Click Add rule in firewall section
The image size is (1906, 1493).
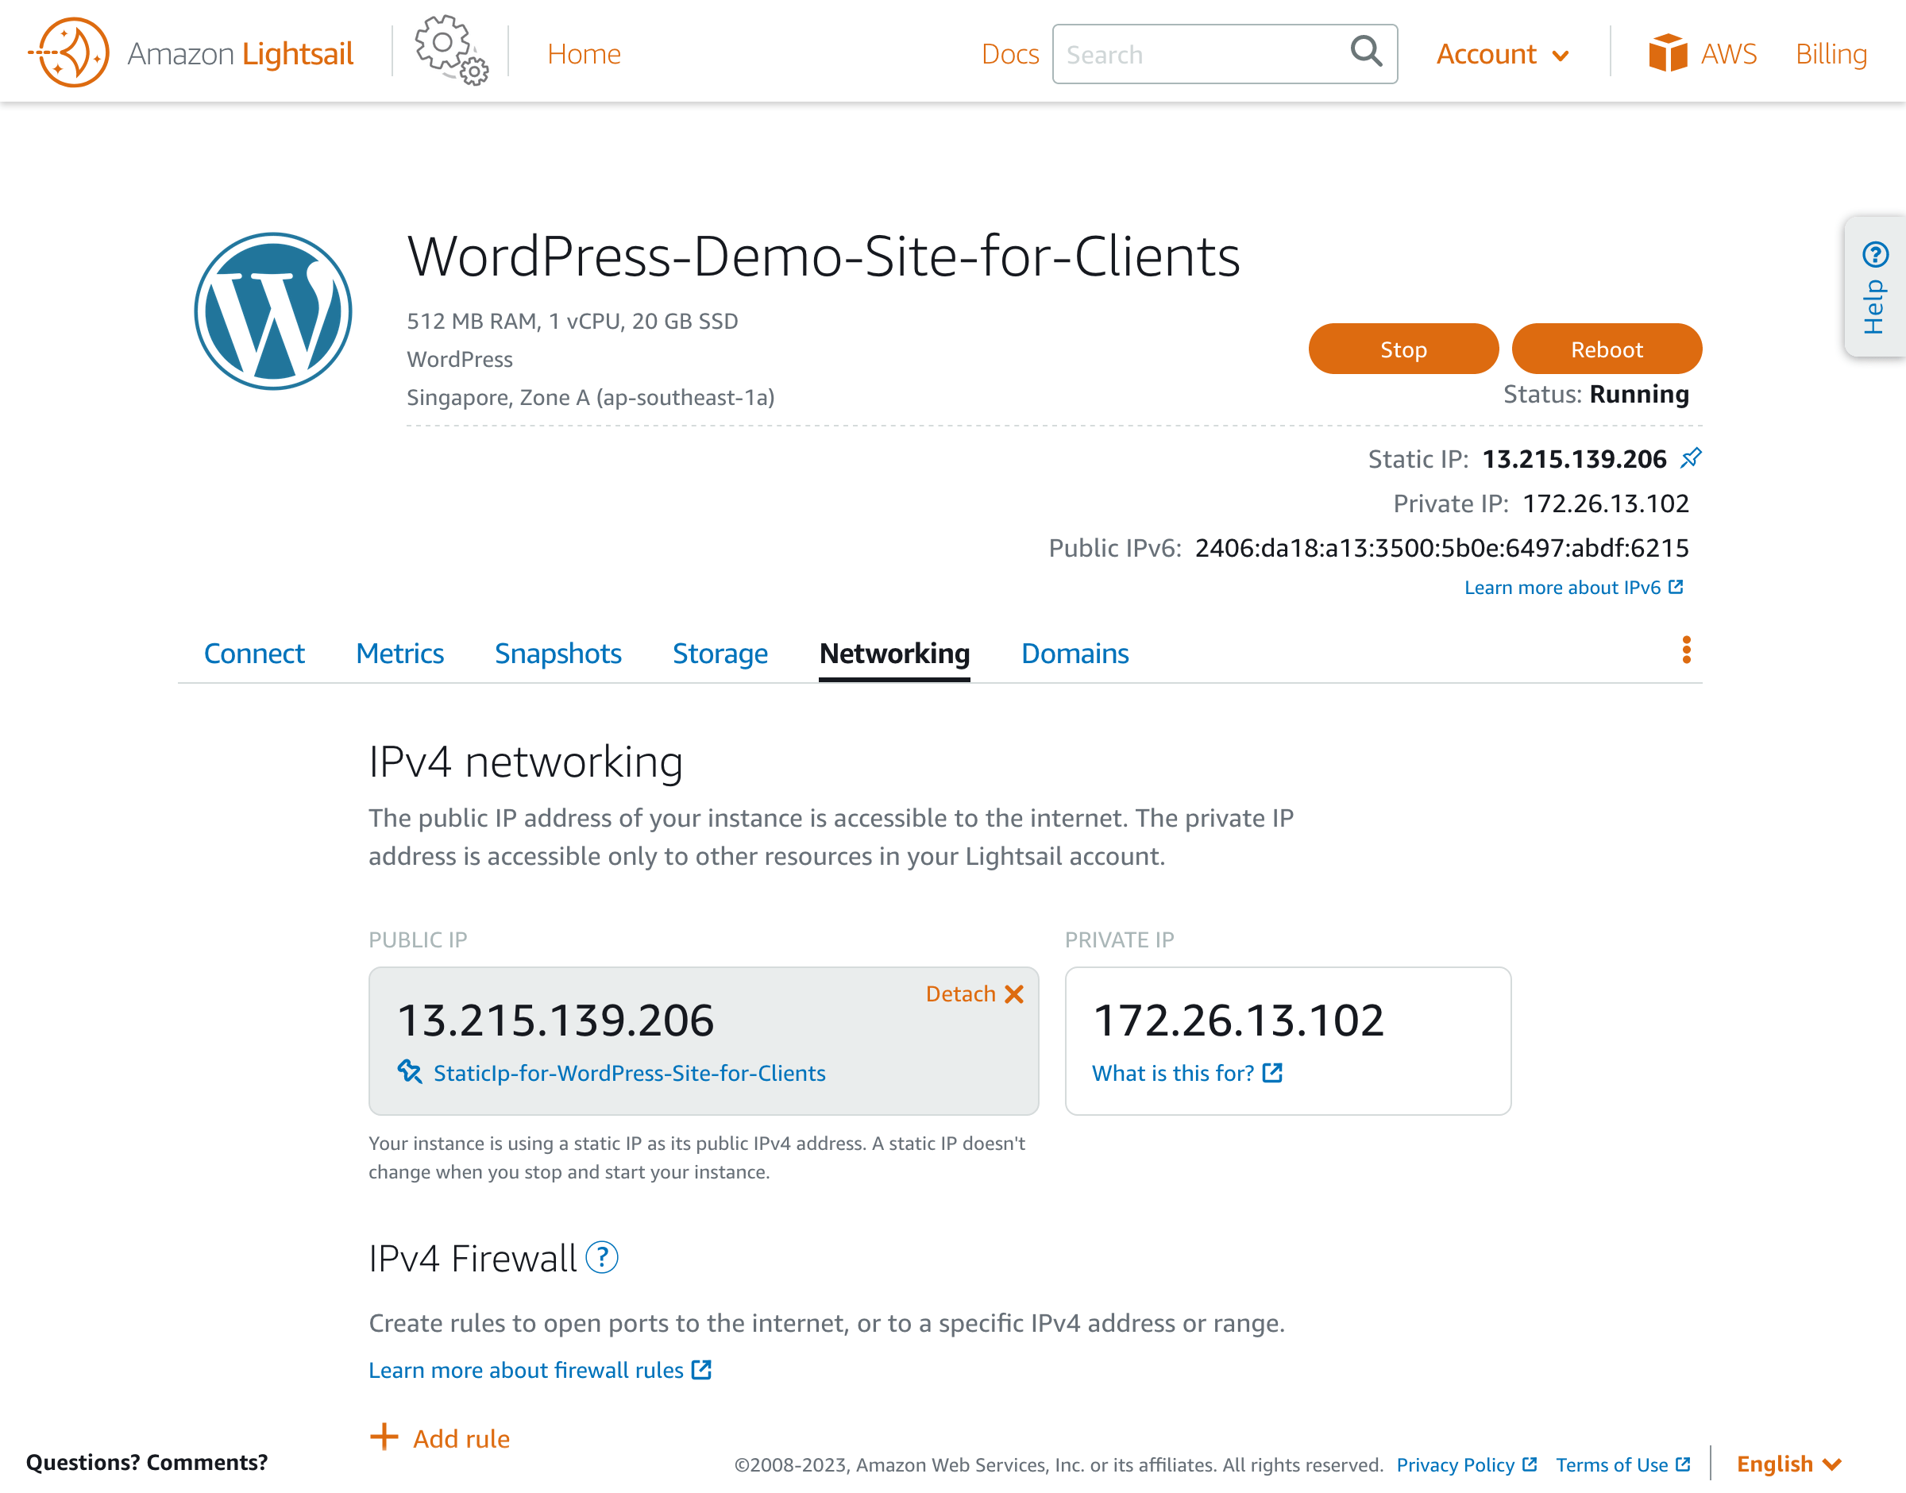click(x=441, y=1438)
